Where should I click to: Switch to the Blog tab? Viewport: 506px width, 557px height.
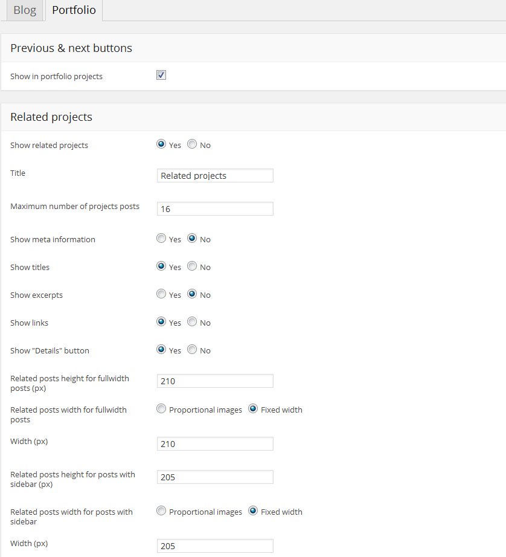coord(25,11)
